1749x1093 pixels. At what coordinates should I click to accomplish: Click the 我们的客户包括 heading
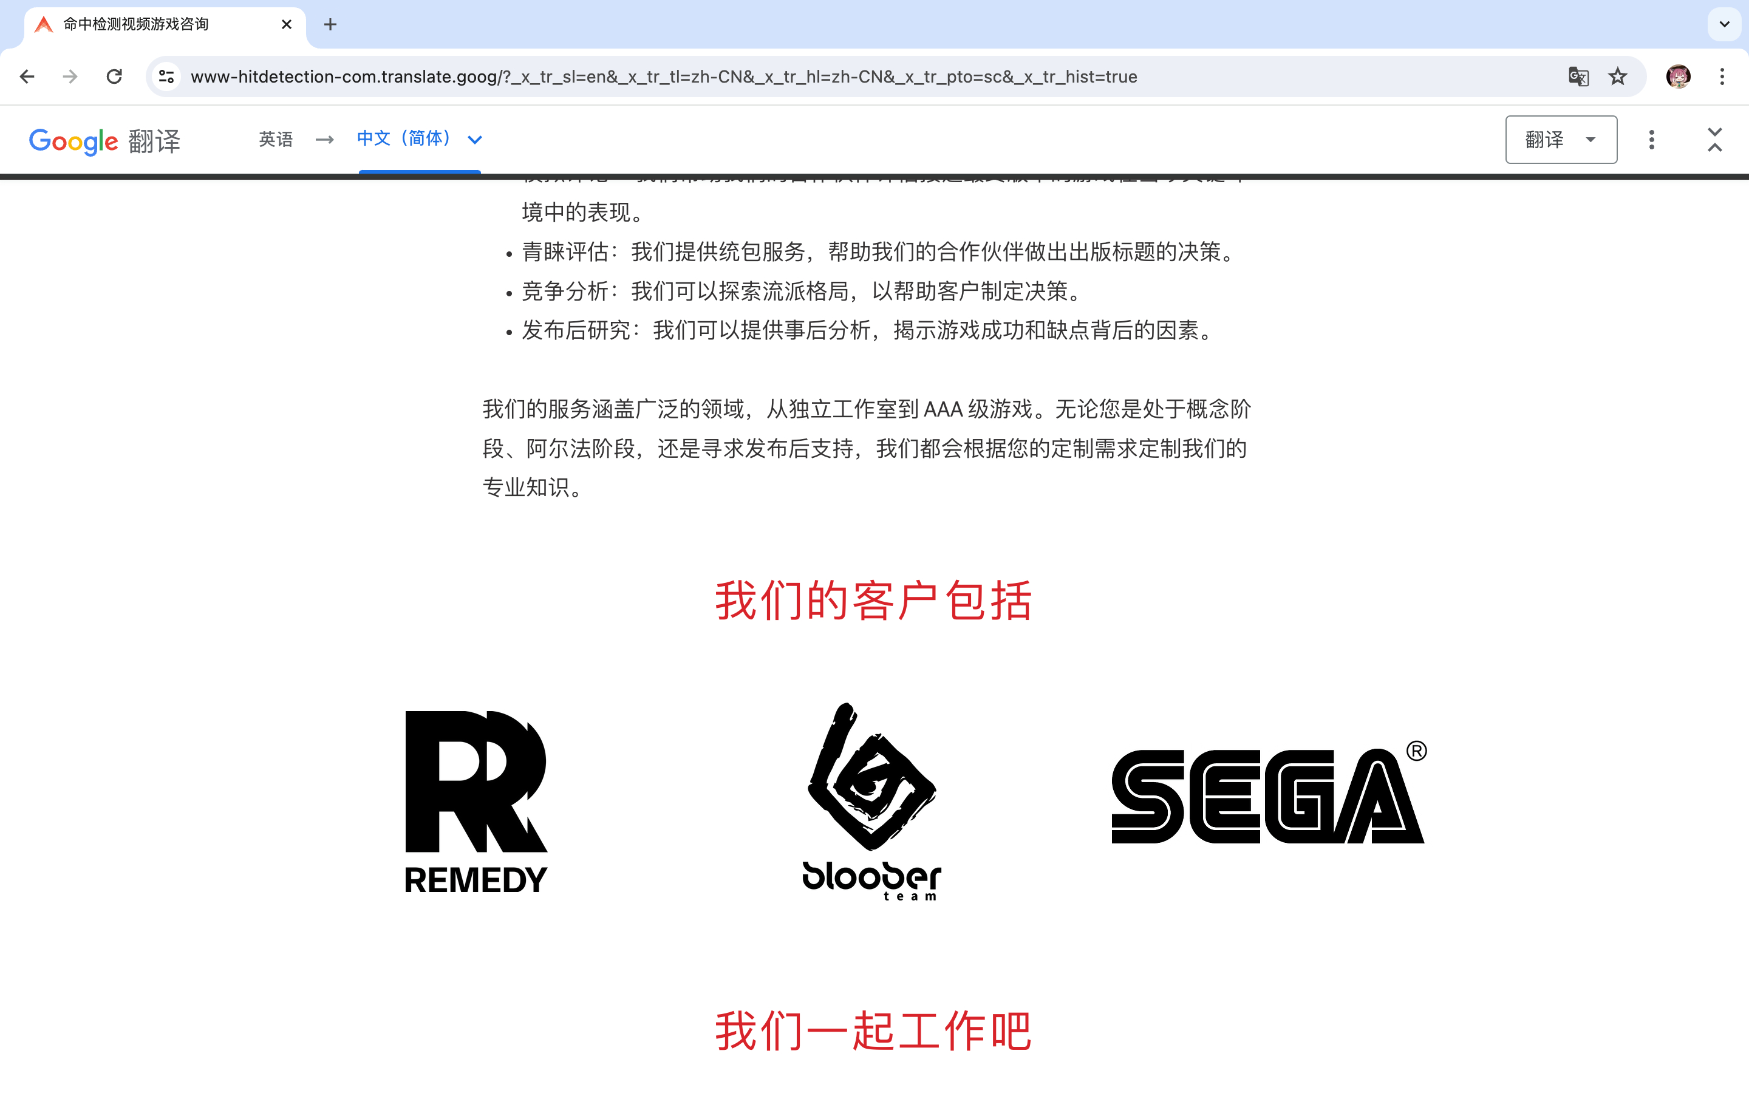click(874, 601)
